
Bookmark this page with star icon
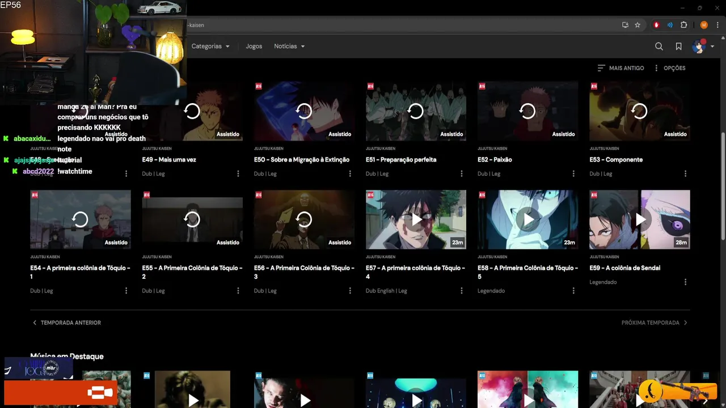[x=638, y=25]
